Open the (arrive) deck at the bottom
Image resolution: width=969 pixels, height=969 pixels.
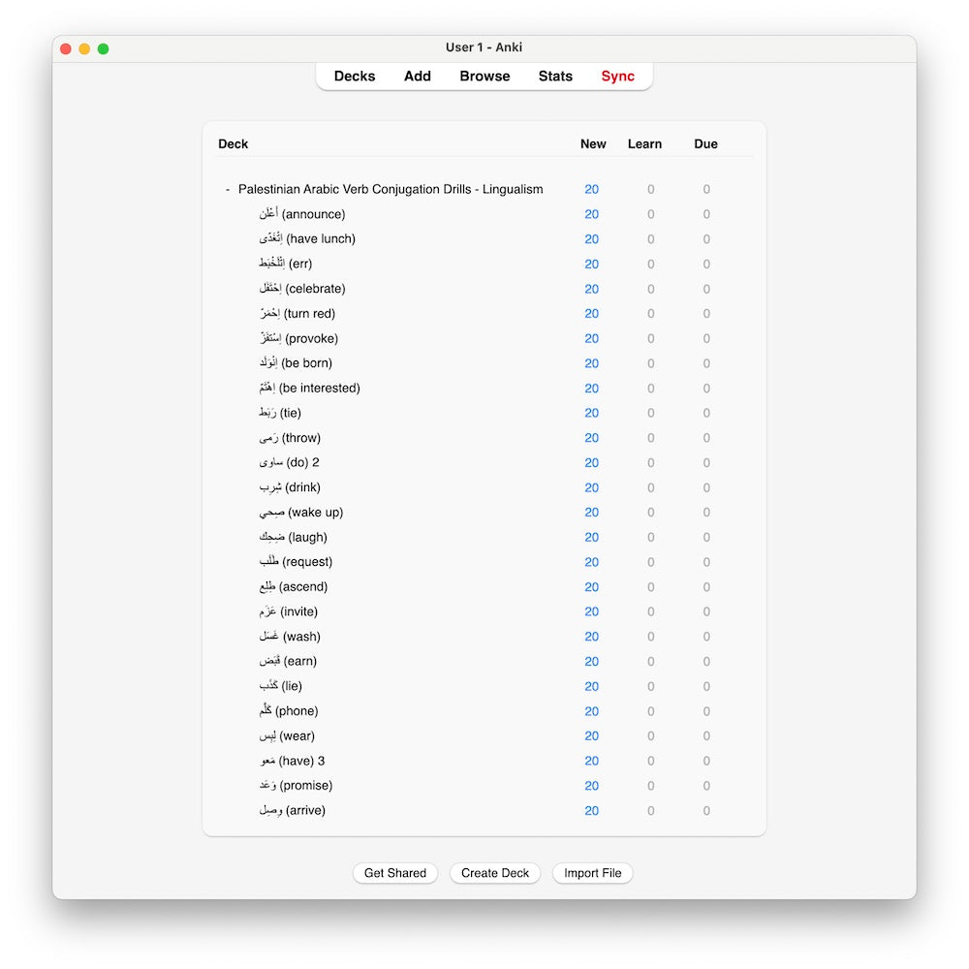pos(292,811)
